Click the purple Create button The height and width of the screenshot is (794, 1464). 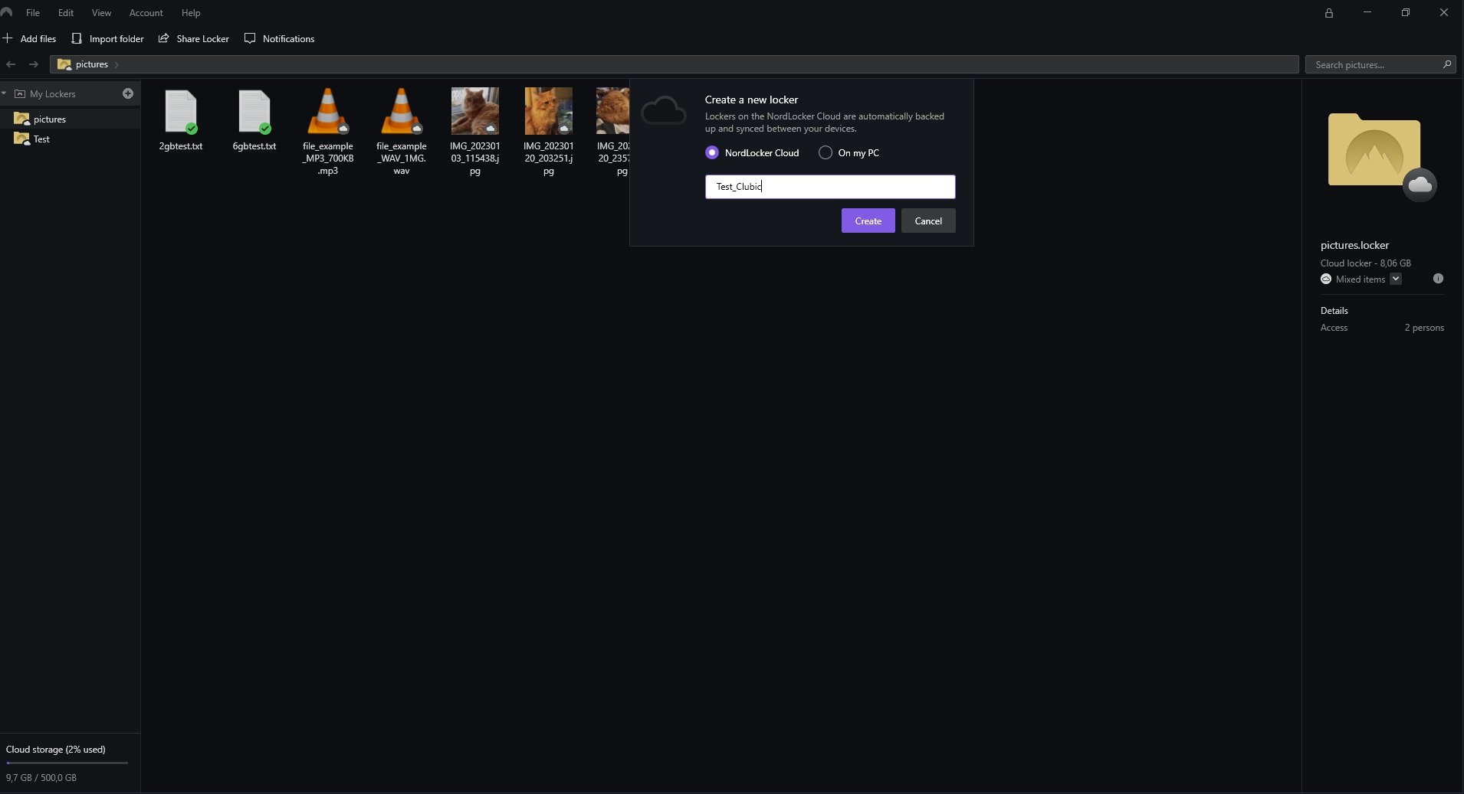[868, 221]
